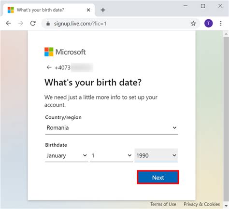Click the browser forward arrow
The height and width of the screenshot is (209, 229).
click(20, 24)
